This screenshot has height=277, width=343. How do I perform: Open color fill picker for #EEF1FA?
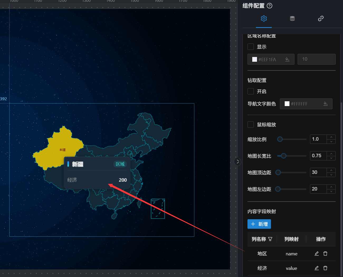pyautogui.click(x=287, y=59)
